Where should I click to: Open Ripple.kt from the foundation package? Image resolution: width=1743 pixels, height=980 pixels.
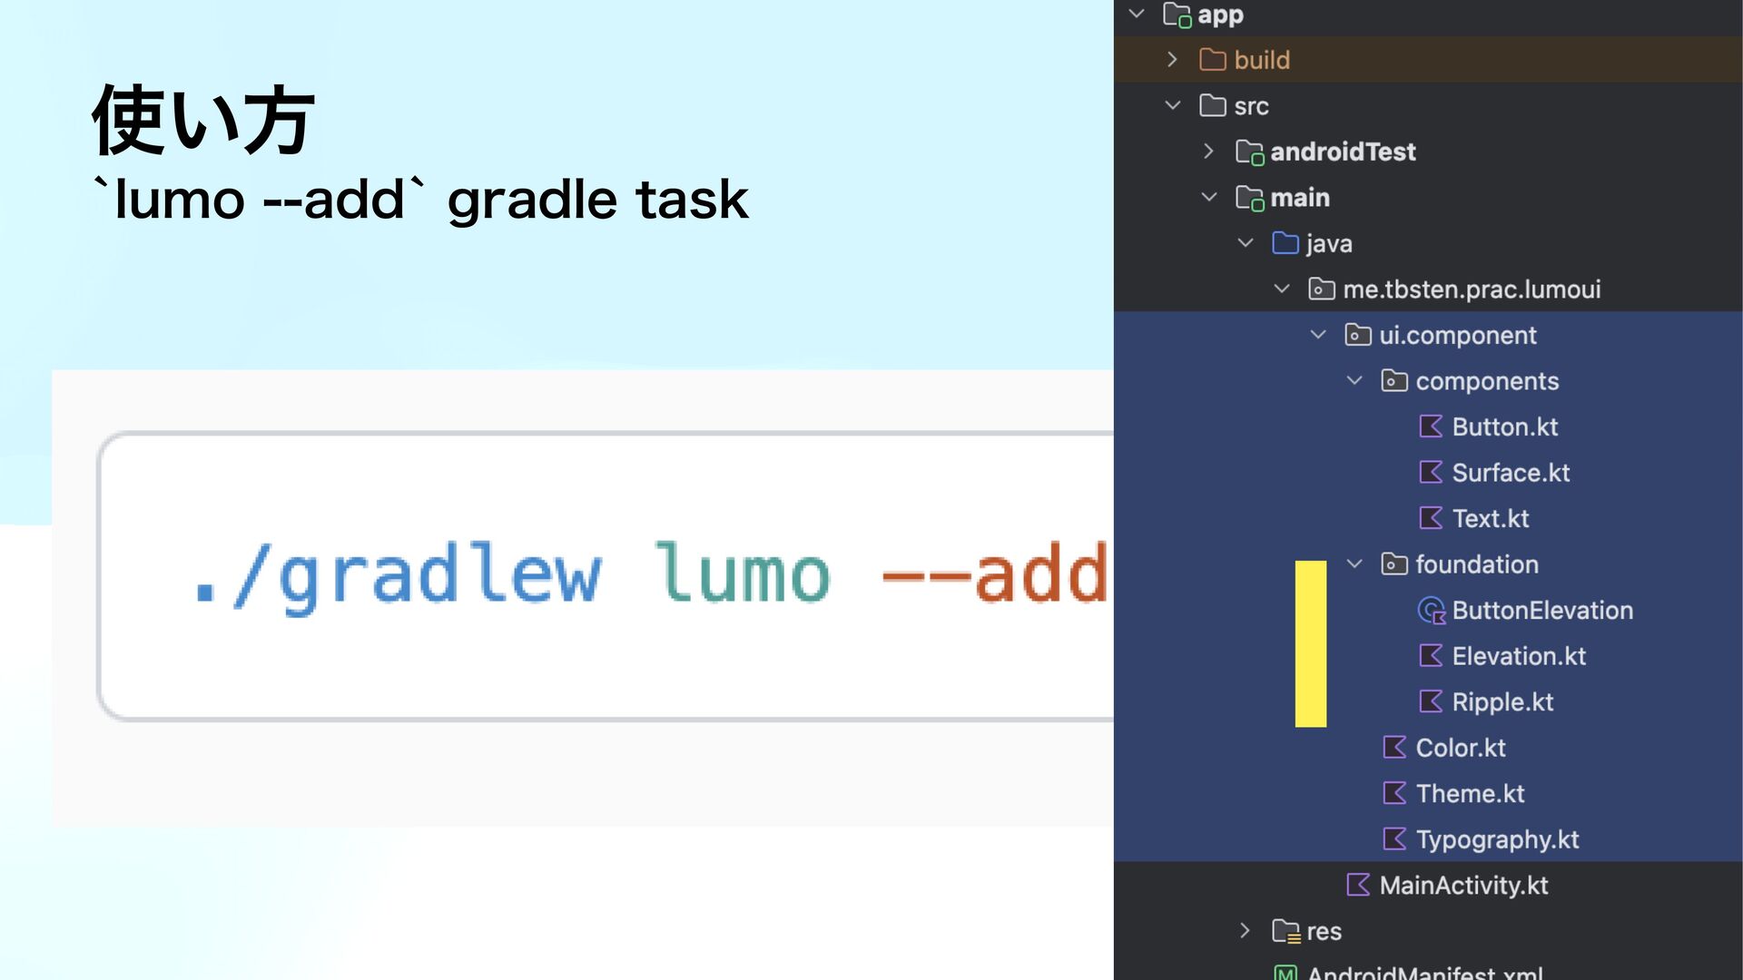click(x=1502, y=702)
